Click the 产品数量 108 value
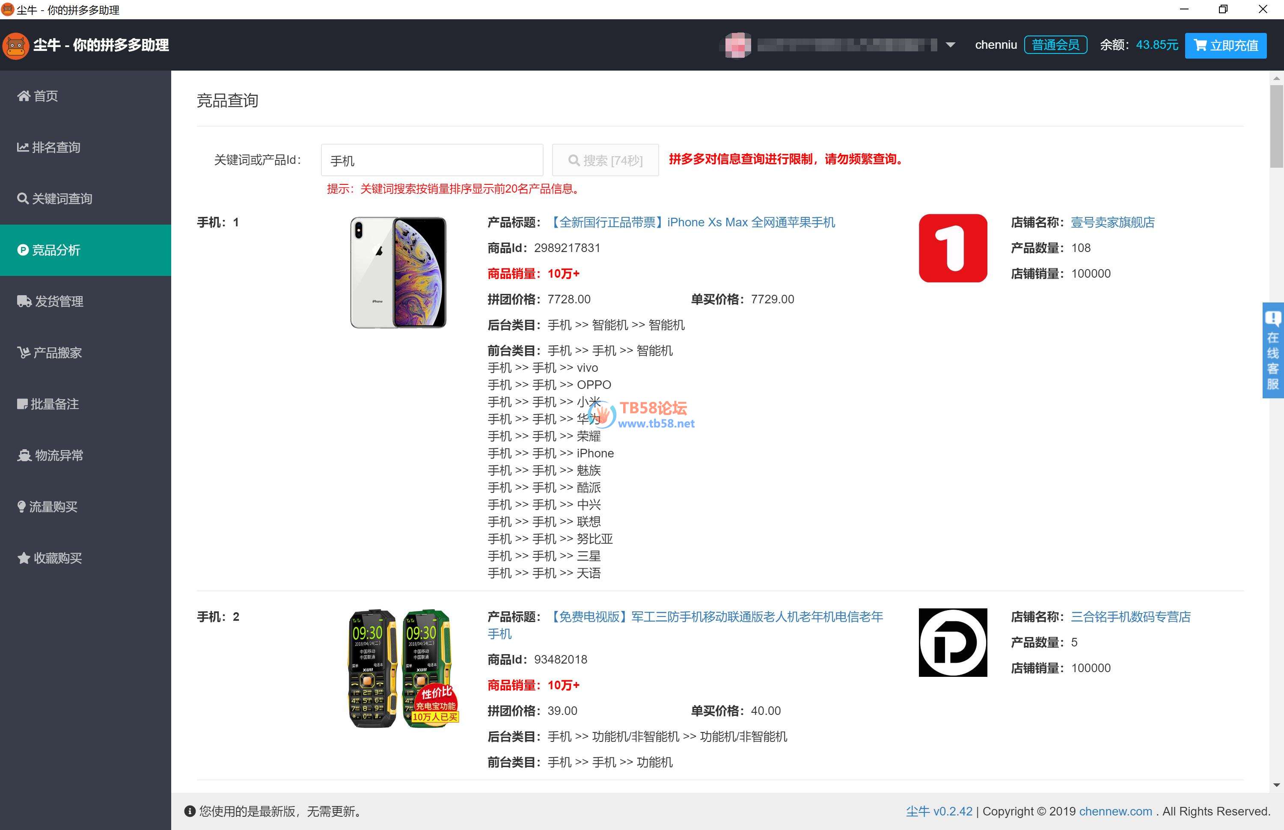The height and width of the screenshot is (830, 1284). coord(1081,248)
